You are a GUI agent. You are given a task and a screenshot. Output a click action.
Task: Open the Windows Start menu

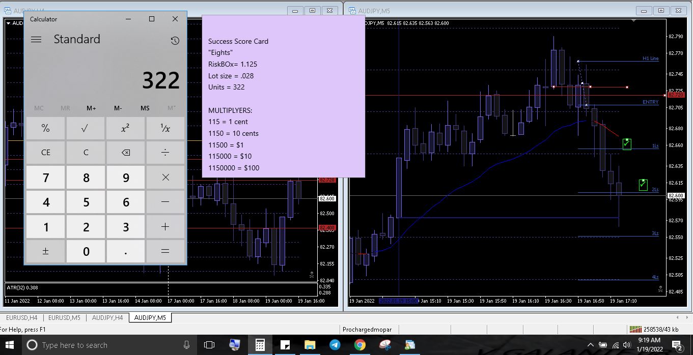[10, 345]
